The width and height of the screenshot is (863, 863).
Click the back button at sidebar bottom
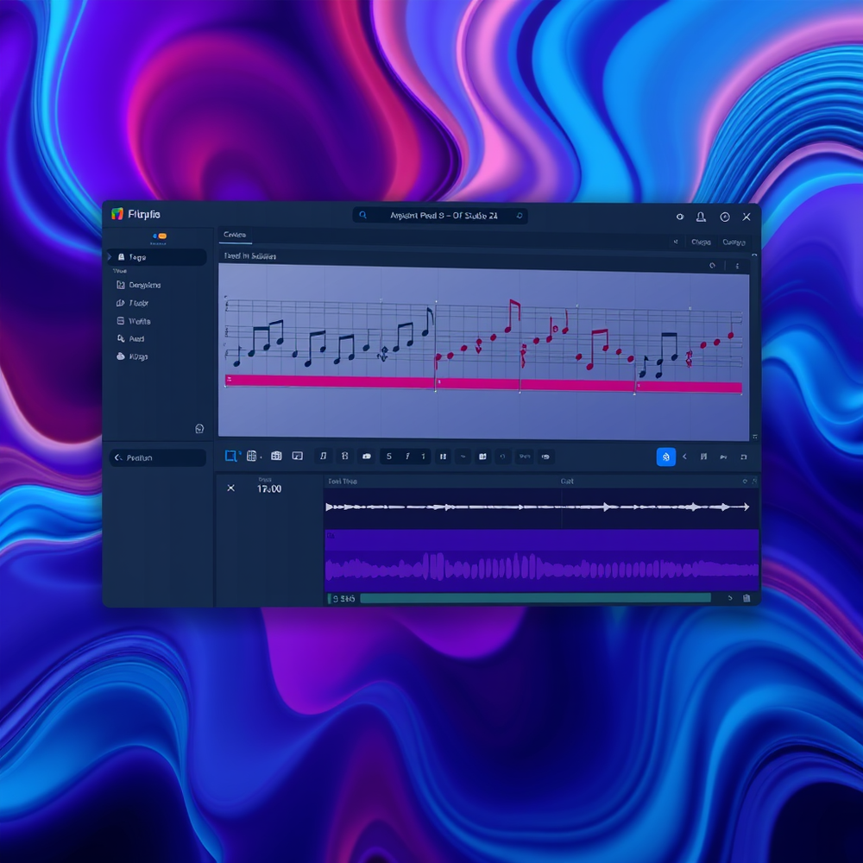point(155,458)
